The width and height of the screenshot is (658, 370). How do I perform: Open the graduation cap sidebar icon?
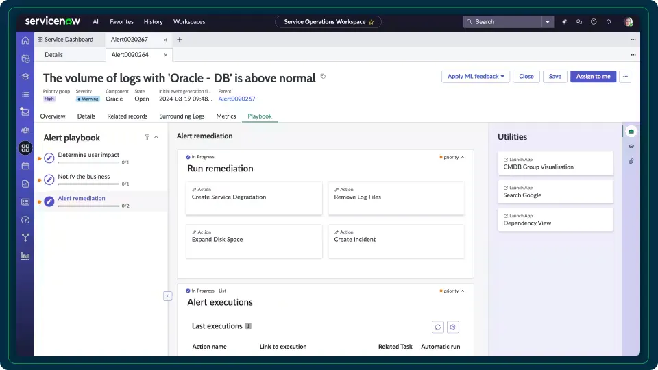(x=25, y=76)
